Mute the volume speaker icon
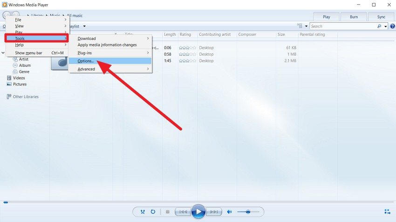The image size is (396, 222). [x=229, y=212]
